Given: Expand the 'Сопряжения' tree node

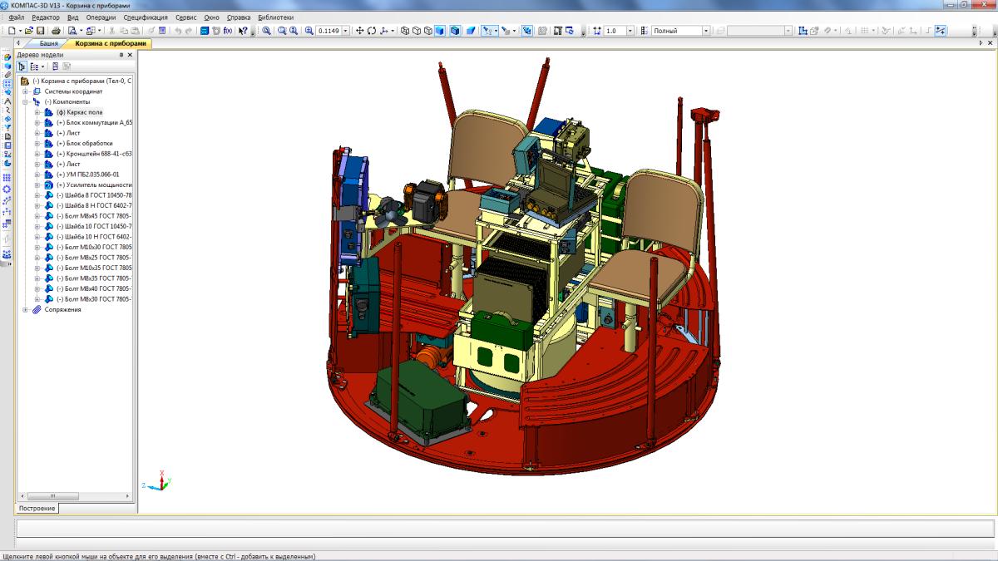Looking at the screenshot, I should [26, 309].
